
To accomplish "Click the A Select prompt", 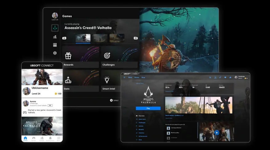I will pos(114,100).
